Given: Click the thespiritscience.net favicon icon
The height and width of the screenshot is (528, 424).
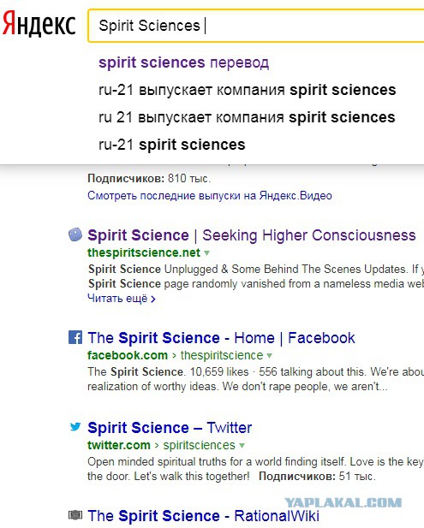Looking at the screenshot, I should click(75, 234).
